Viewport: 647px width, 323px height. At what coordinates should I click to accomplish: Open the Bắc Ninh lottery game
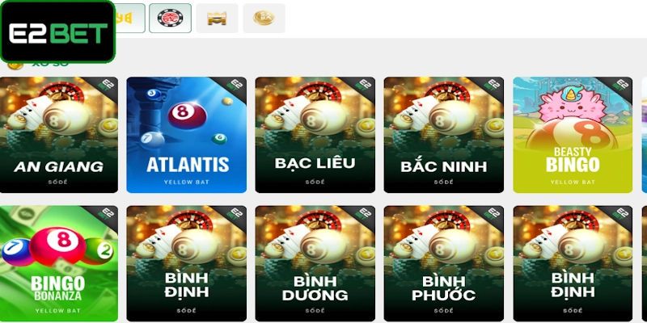point(443,135)
